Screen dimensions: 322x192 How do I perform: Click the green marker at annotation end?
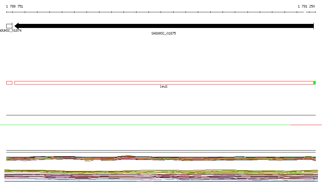[x=315, y=83]
